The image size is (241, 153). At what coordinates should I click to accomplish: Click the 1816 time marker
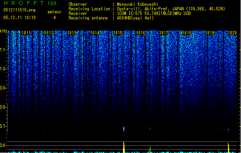(141, 33)
